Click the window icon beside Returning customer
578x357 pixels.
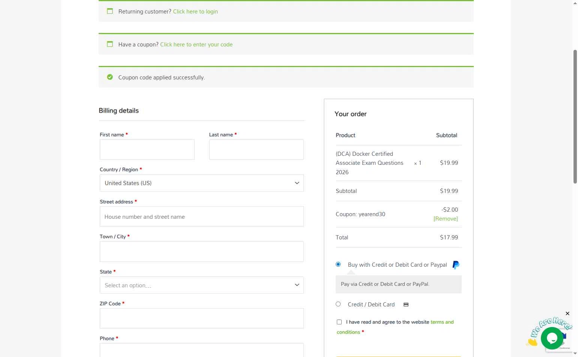click(x=110, y=11)
